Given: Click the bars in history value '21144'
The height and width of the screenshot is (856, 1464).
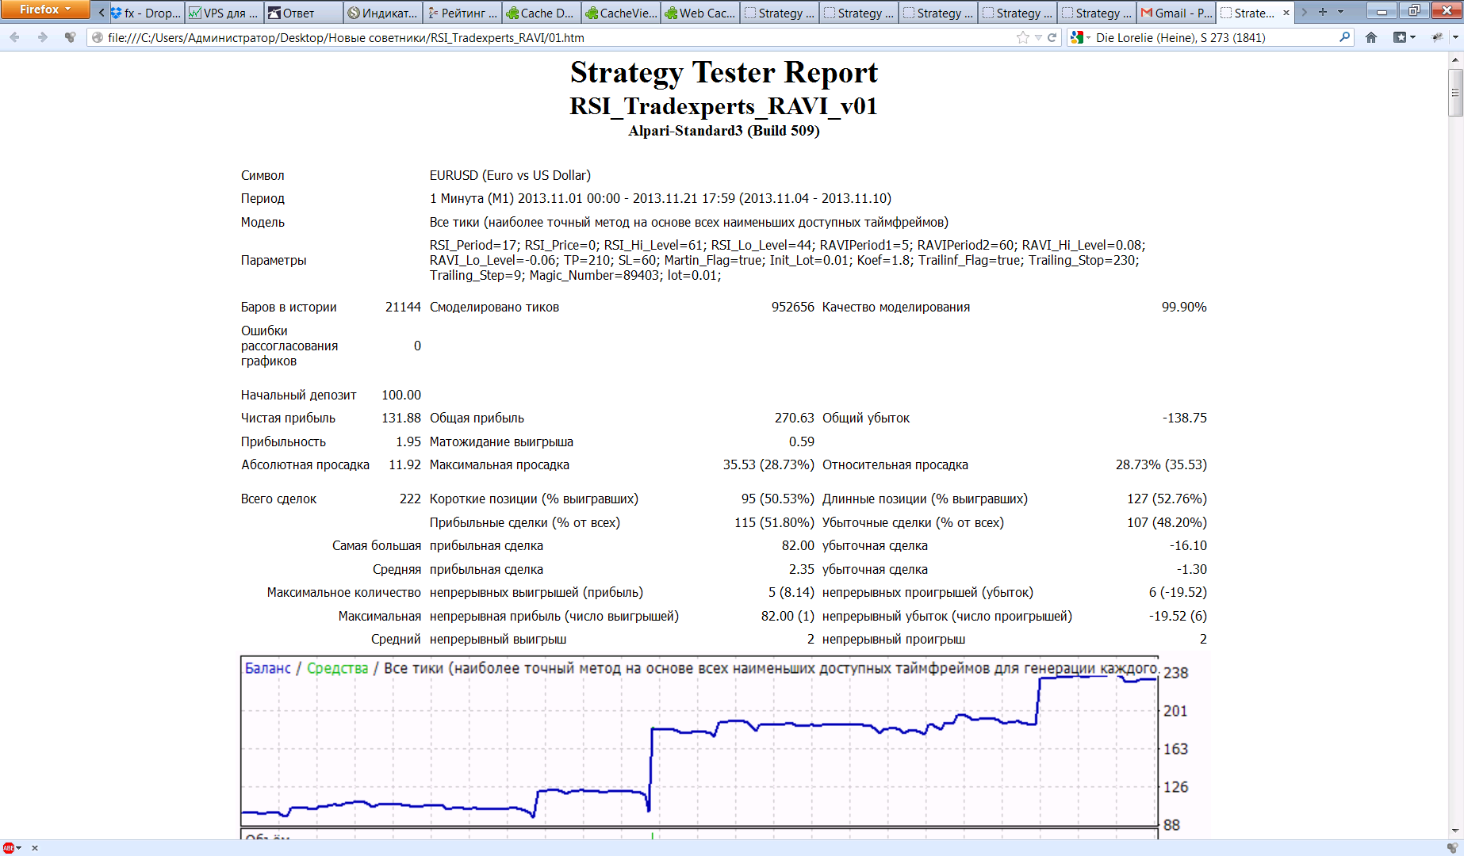Looking at the screenshot, I should pyautogui.click(x=403, y=307).
